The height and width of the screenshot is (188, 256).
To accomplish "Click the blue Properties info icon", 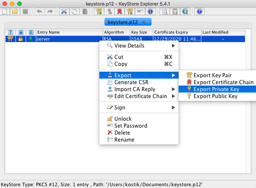I will click(150, 11).
